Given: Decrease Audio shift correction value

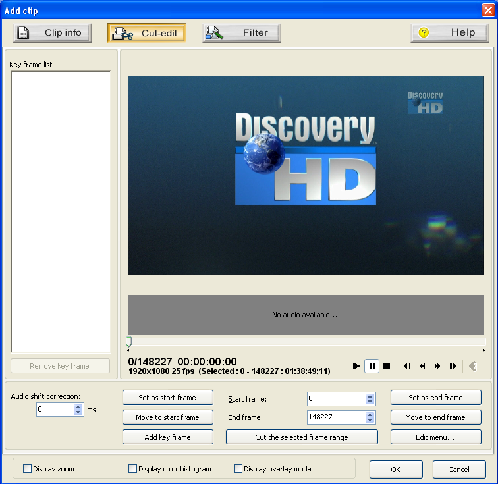Looking at the screenshot, I should click(x=78, y=412).
